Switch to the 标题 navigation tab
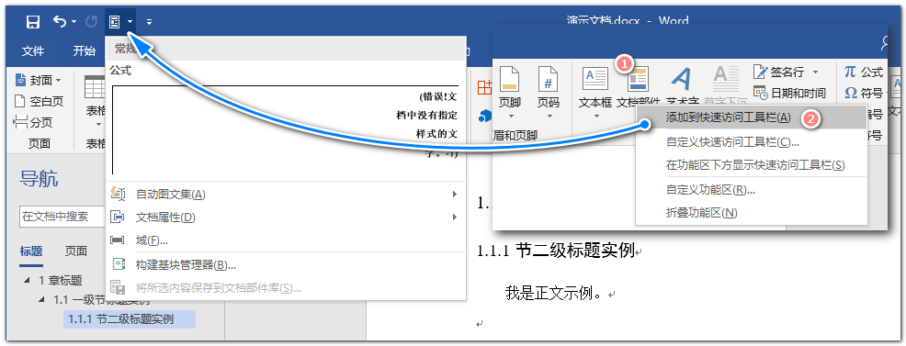This screenshot has width=906, height=346. [x=31, y=251]
